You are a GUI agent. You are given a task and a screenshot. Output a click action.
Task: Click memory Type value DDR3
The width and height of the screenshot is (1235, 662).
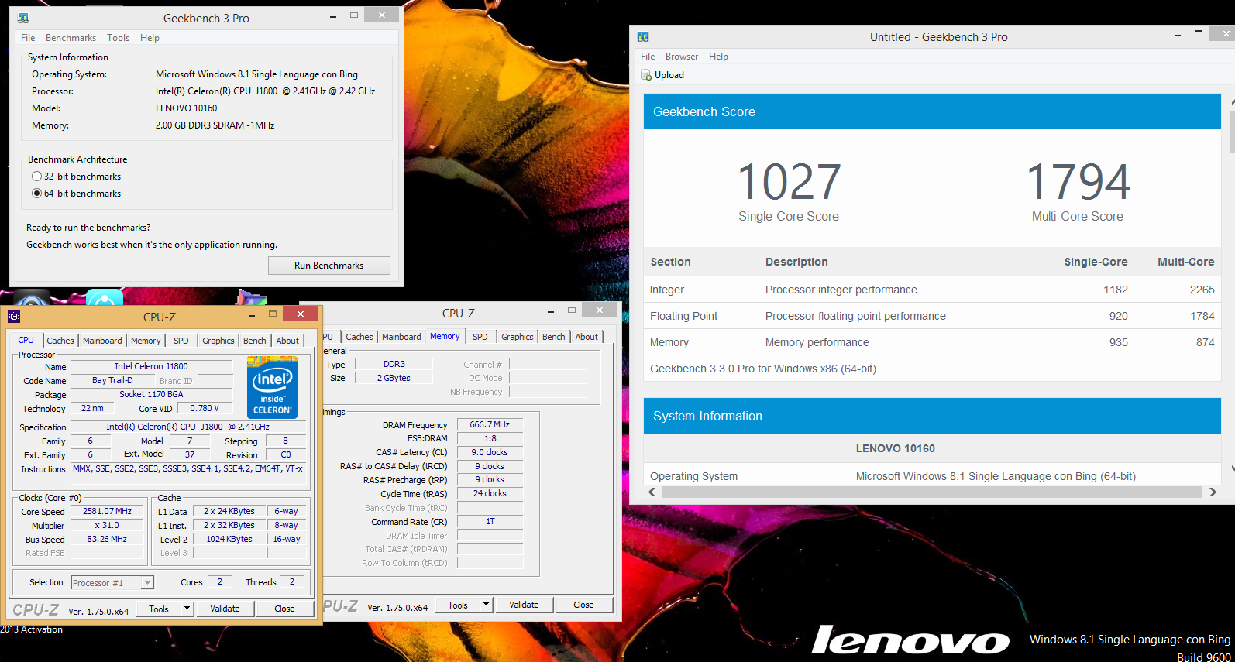point(394,364)
